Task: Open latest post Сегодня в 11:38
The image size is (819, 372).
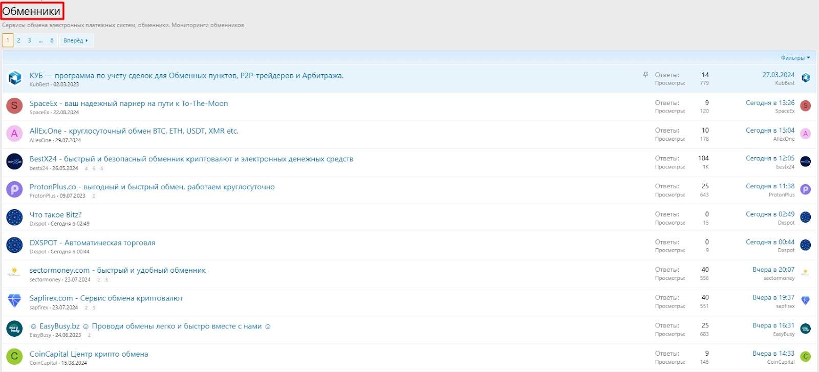Action: tap(770, 186)
